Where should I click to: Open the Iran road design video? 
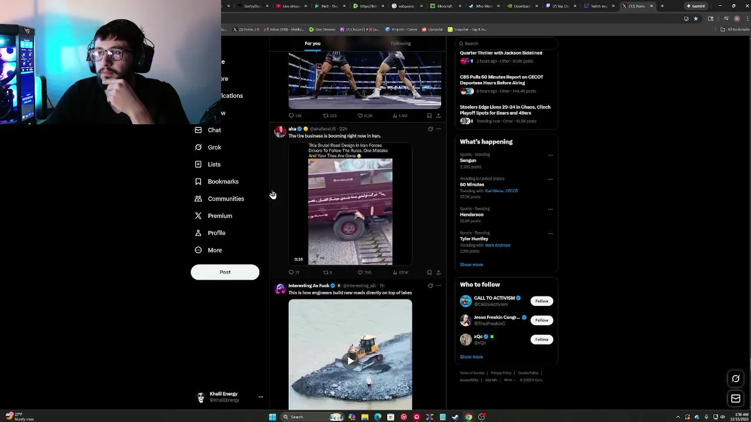tap(350, 204)
